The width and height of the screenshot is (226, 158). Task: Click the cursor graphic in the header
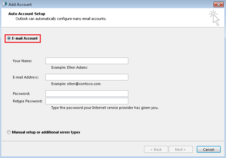(x=214, y=18)
